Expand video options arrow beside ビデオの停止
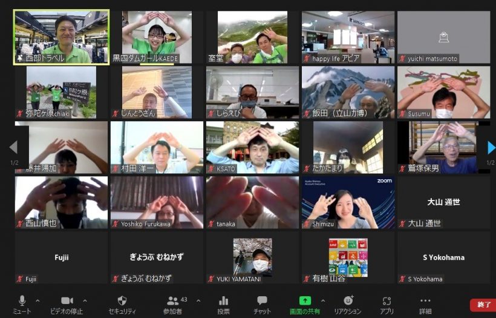This screenshot has height=318, width=496. click(x=85, y=300)
